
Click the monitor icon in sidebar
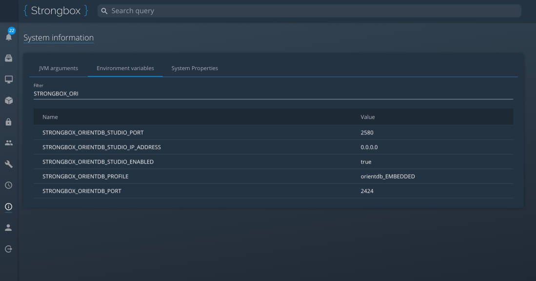pos(9,79)
